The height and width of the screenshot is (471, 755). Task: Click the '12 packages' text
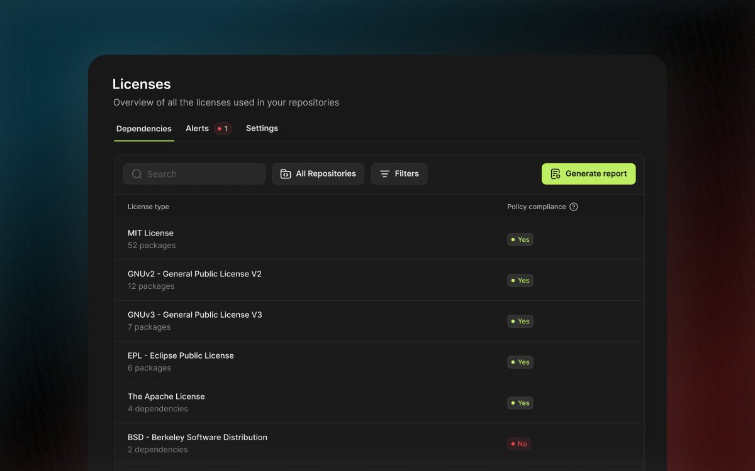pyautogui.click(x=151, y=286)
